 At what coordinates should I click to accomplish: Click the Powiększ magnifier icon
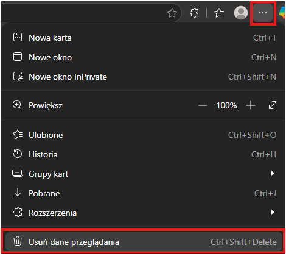click(x=17, y=105)
